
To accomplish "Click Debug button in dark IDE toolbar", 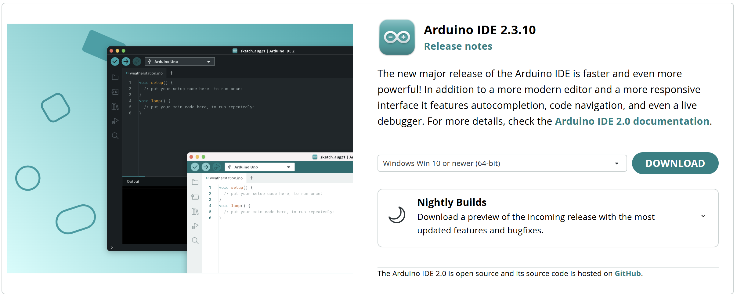I will (x=137, y=62).
